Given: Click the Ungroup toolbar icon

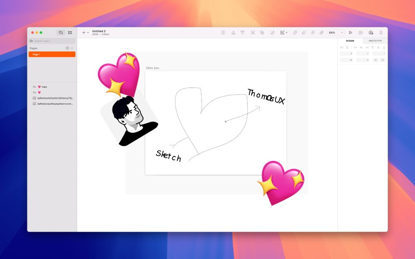Looking at the screenshot, I should (x=262, y=32).
